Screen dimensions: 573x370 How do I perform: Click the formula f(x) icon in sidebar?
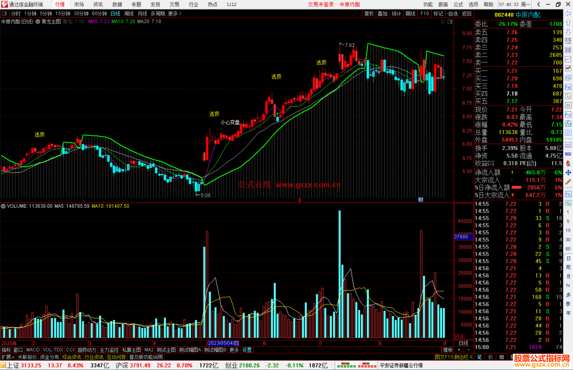(568, 124)
